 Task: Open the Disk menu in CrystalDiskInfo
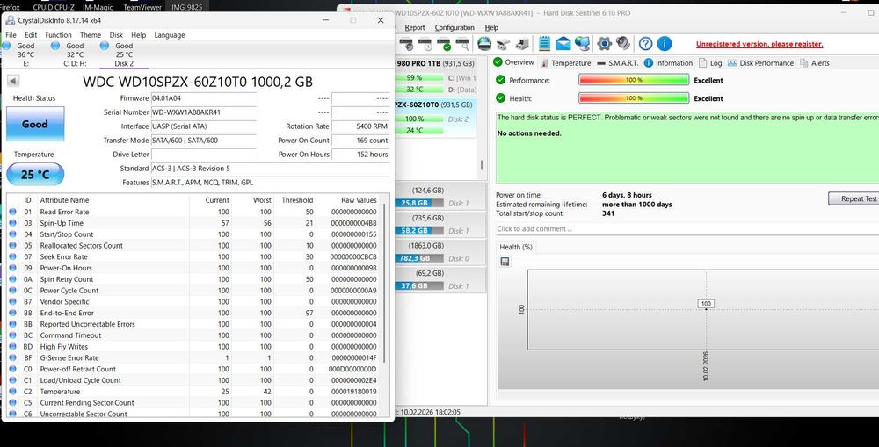pyautogui.click(x=116, y=35)
